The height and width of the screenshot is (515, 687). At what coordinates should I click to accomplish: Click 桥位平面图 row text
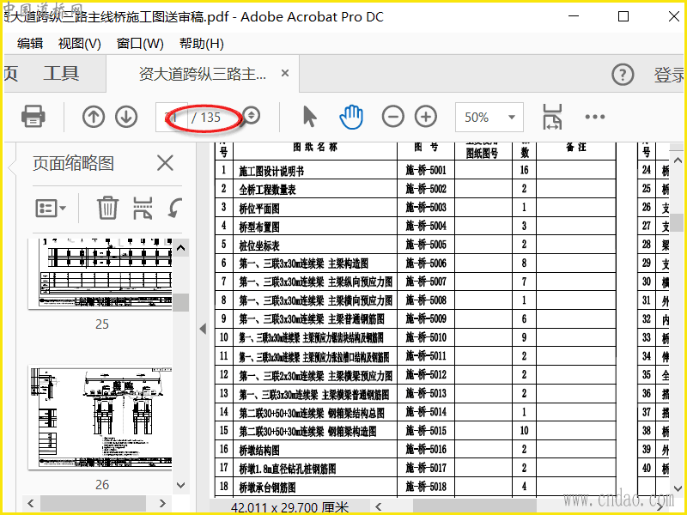[x=259, y=209]
